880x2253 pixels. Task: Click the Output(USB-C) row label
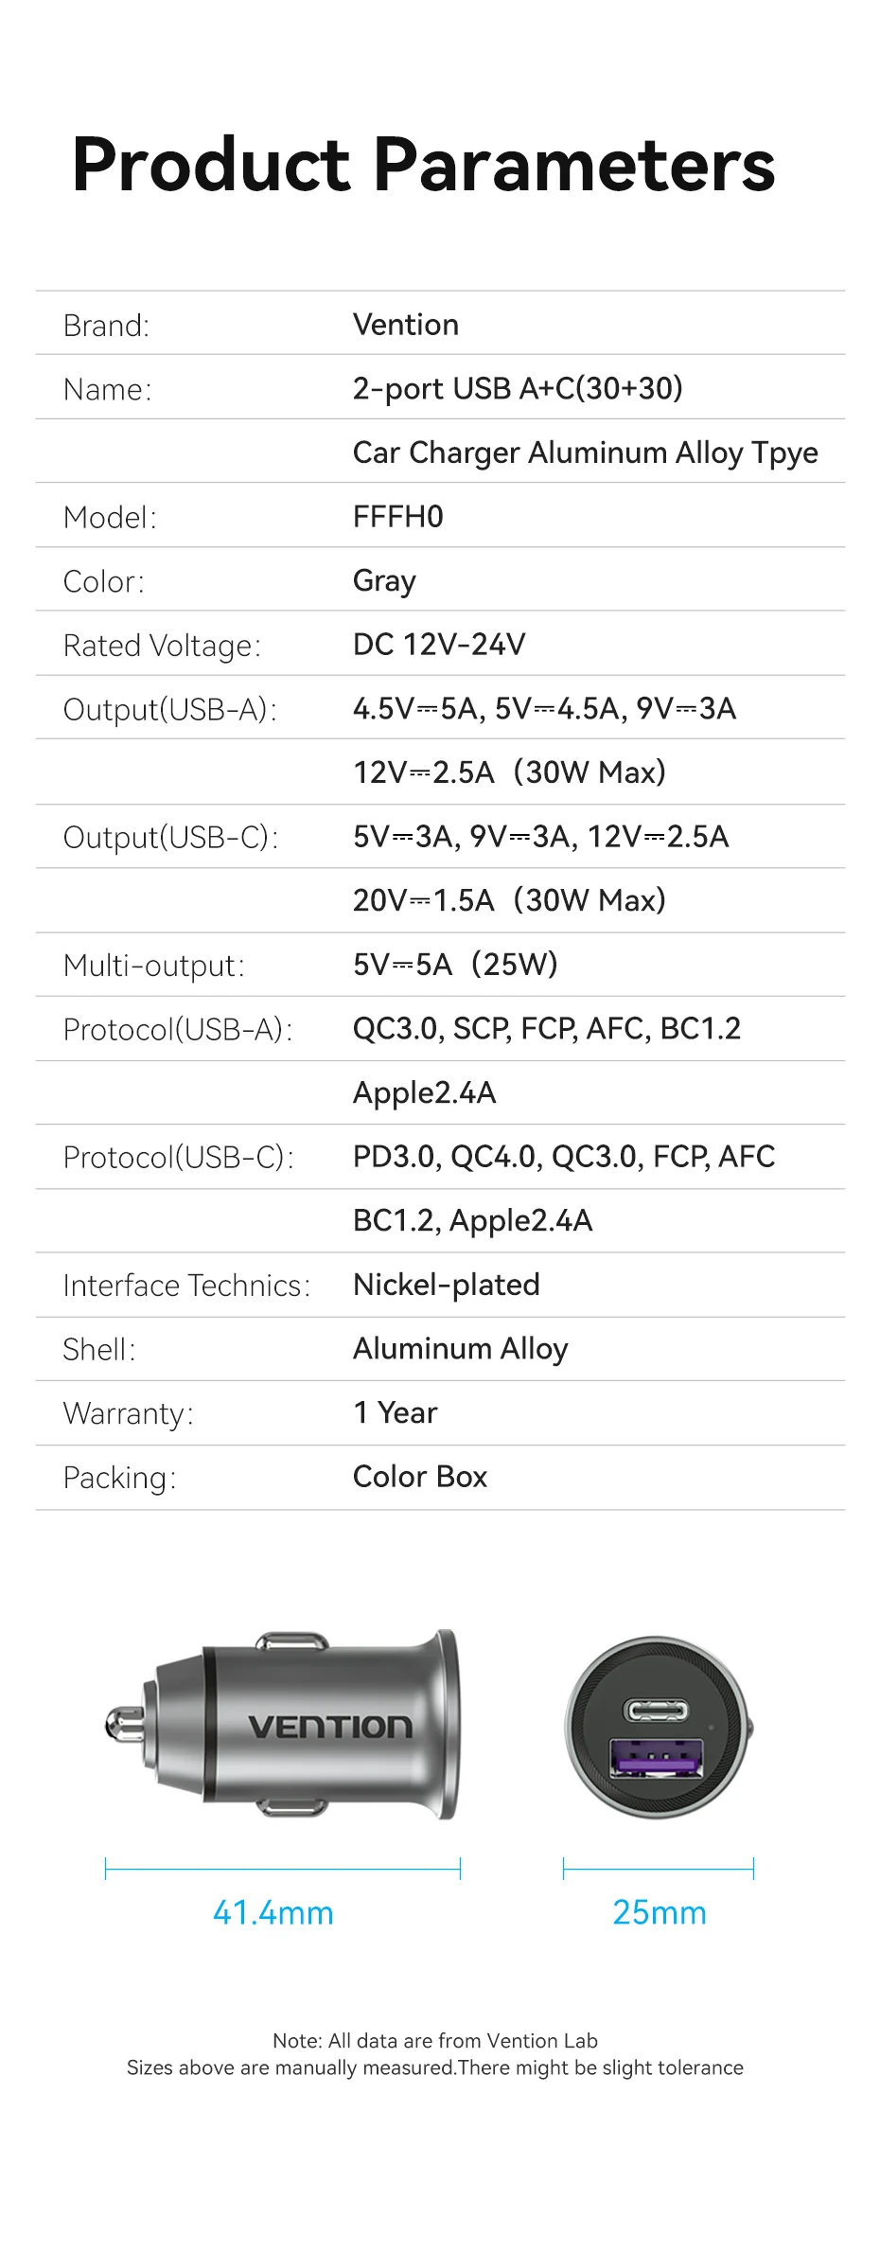(x=170, y=837)
